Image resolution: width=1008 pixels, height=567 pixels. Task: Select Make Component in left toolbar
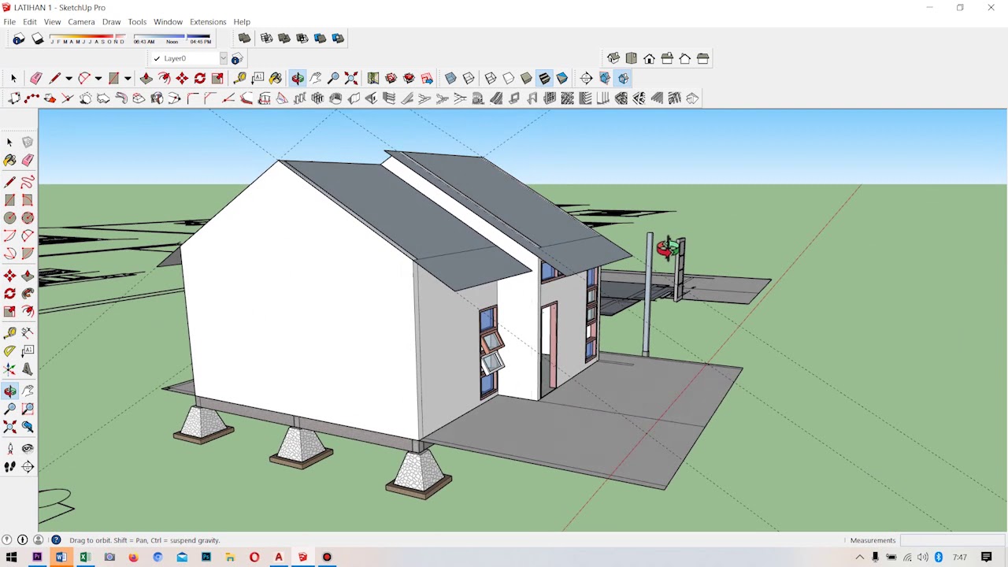point(28,143)
